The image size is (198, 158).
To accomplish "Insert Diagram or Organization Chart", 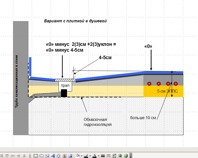I will [x=59, y=156].
